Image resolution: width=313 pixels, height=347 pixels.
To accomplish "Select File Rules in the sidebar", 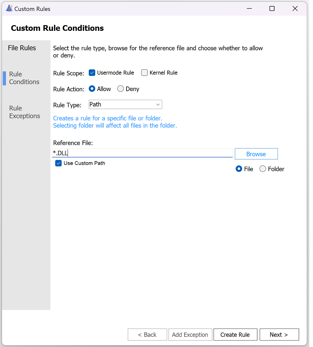I will click(x=22, y=48).
